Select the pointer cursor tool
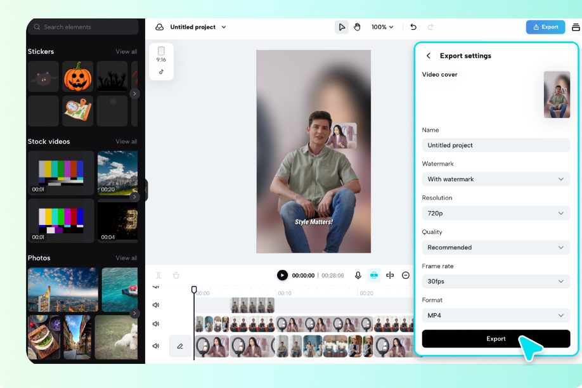The height and width of the screenshot is (388, 582). 342,27
